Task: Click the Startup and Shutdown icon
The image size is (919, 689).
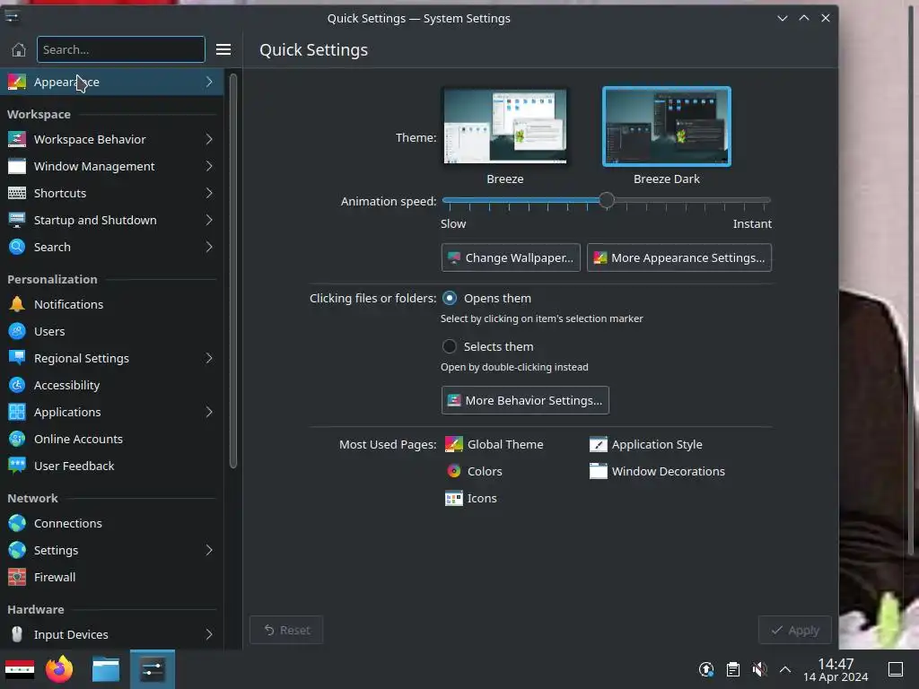Action: (x=17, y=221)
